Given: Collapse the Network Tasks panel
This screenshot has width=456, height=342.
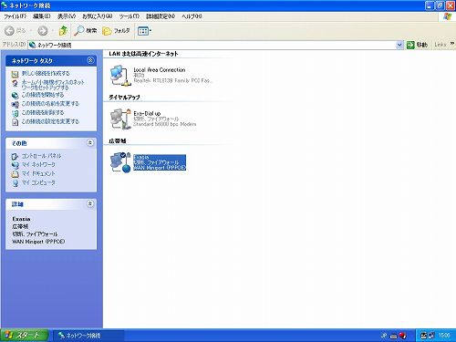Looking at the screenshot, I should [90, 60].
